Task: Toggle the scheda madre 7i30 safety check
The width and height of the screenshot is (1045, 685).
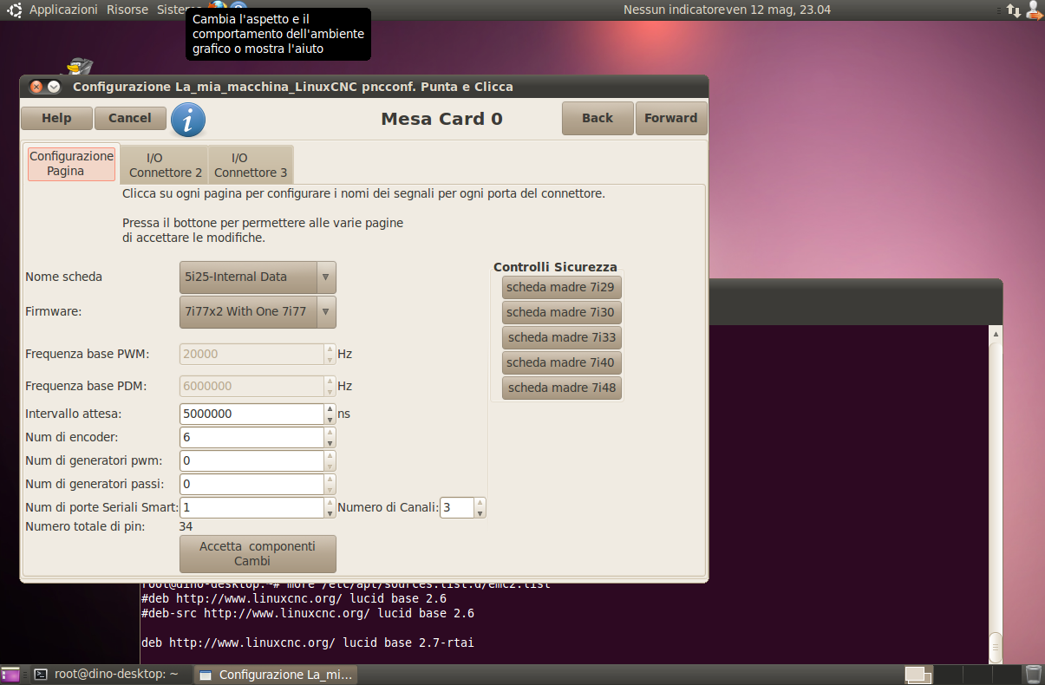Action: 562,312
